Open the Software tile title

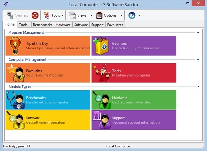(x=33, y=118)
